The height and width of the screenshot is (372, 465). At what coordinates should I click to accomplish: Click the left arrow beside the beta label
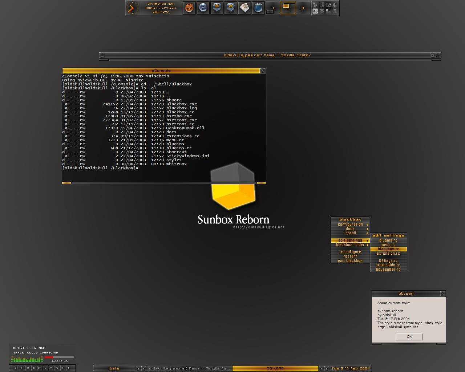click(138, 368)
